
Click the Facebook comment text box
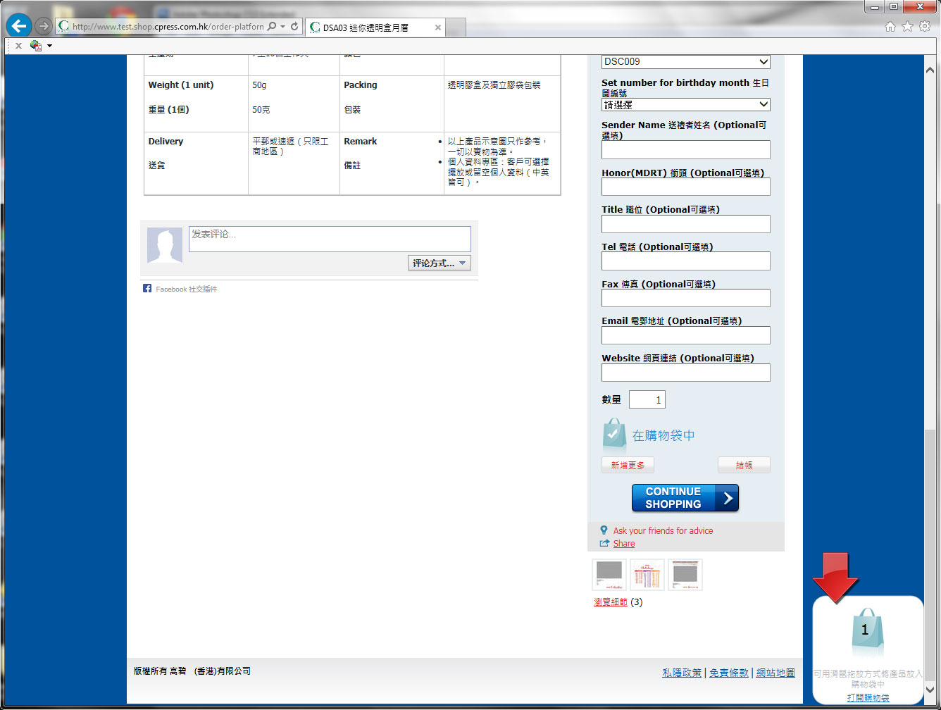click(x=330, y=238)
